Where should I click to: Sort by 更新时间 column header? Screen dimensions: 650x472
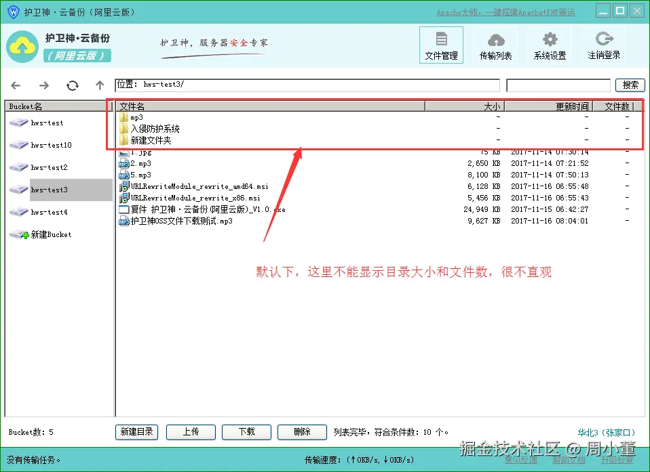(x=549, y=106)
